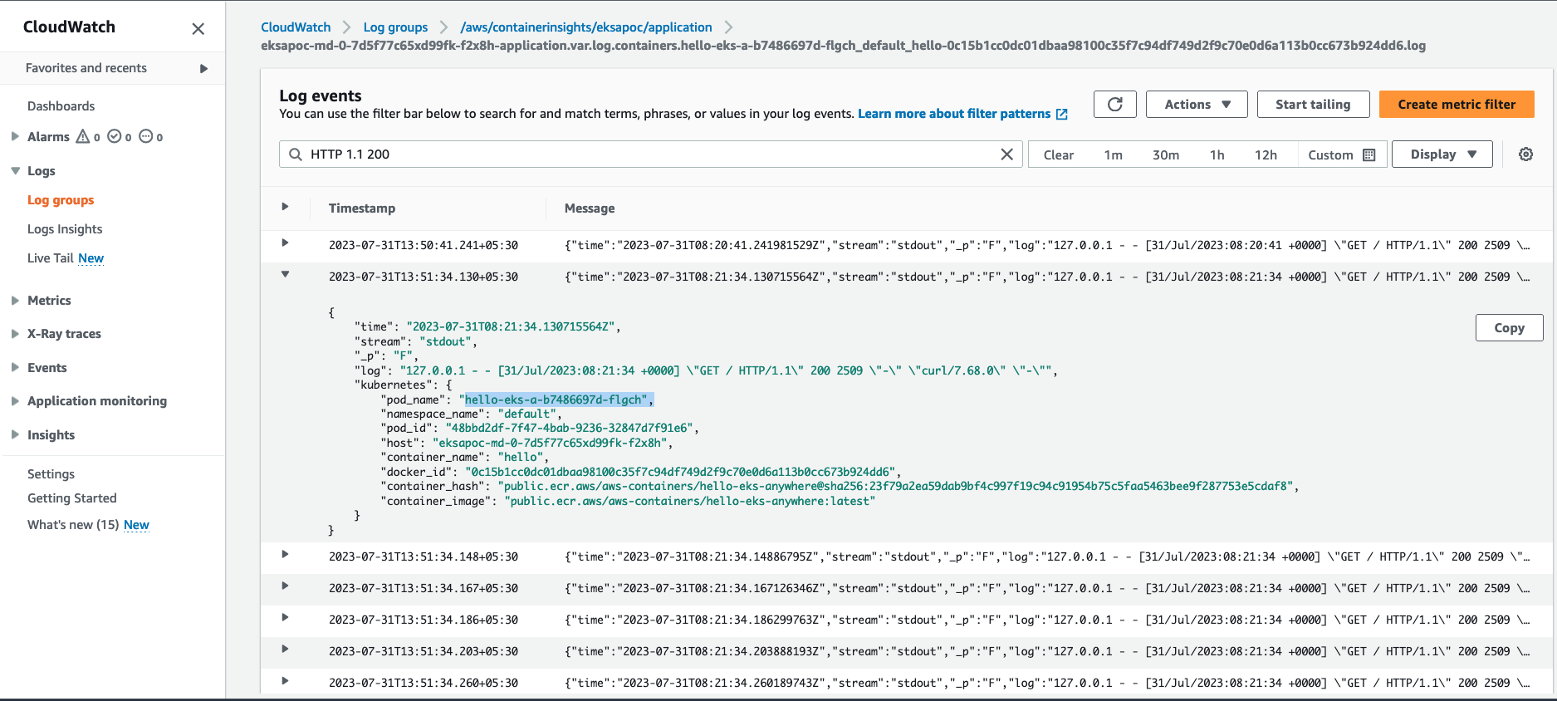Click Create metric filter button
Viewport: 1557px width, 701px height.
coord(1457,105)
